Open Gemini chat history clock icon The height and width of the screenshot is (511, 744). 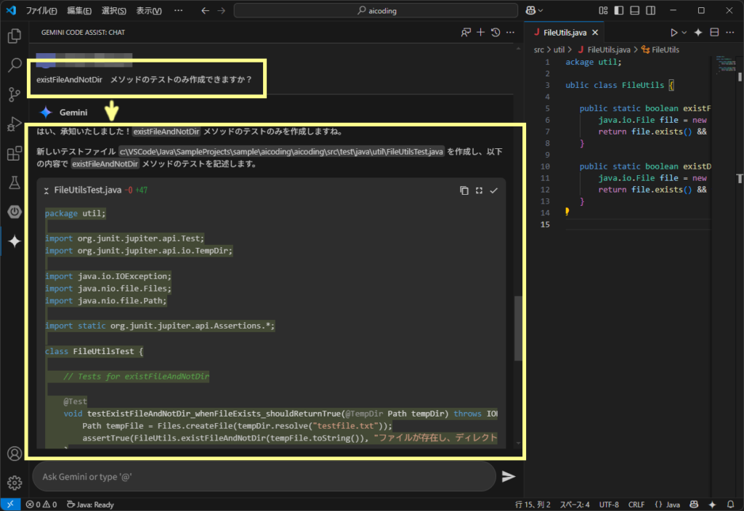(x=496, y=32)
